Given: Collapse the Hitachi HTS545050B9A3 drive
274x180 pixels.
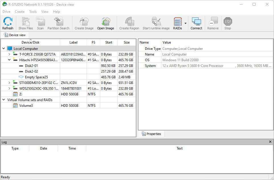Looking at the screenshot, I should 9,60.
